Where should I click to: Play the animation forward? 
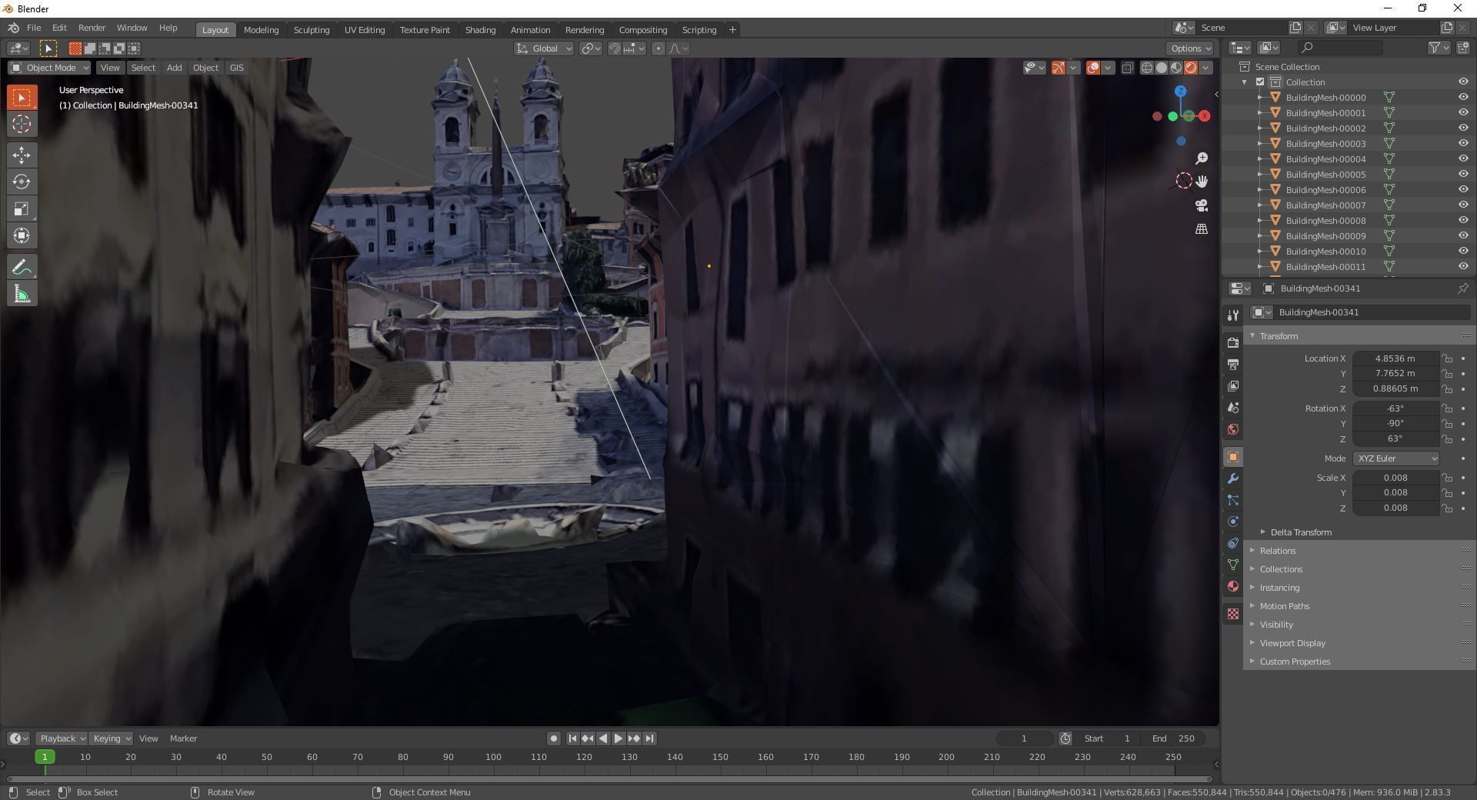pyautogui.click(x=618, y=738)
